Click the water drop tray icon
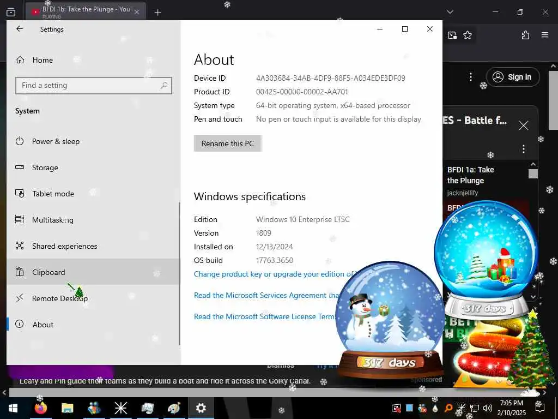Image resolution: width=558 pixels, height=419 pixels. point(435,408)
